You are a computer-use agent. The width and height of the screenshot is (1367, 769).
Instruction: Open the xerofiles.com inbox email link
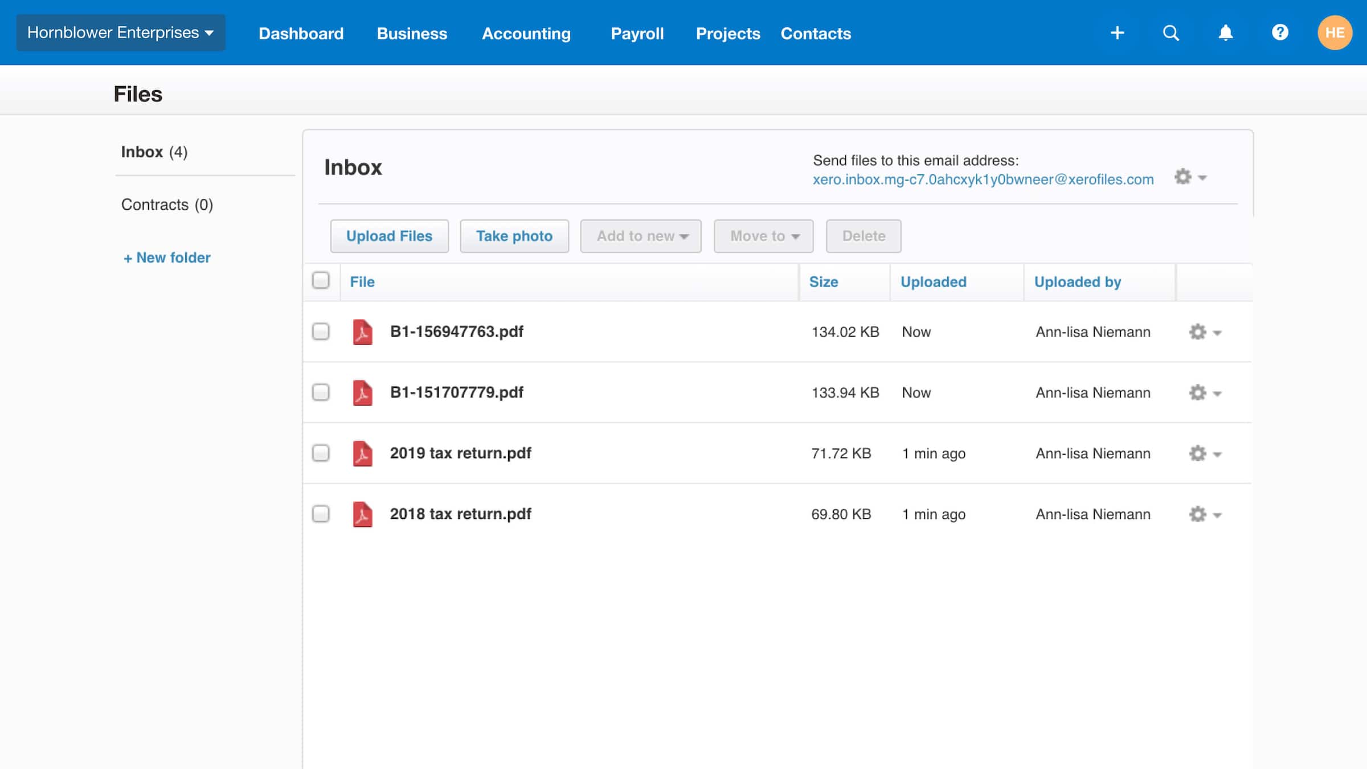click(984, 179)
